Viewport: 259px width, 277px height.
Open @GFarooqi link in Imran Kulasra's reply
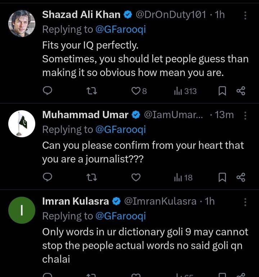[x=121, y=216]
